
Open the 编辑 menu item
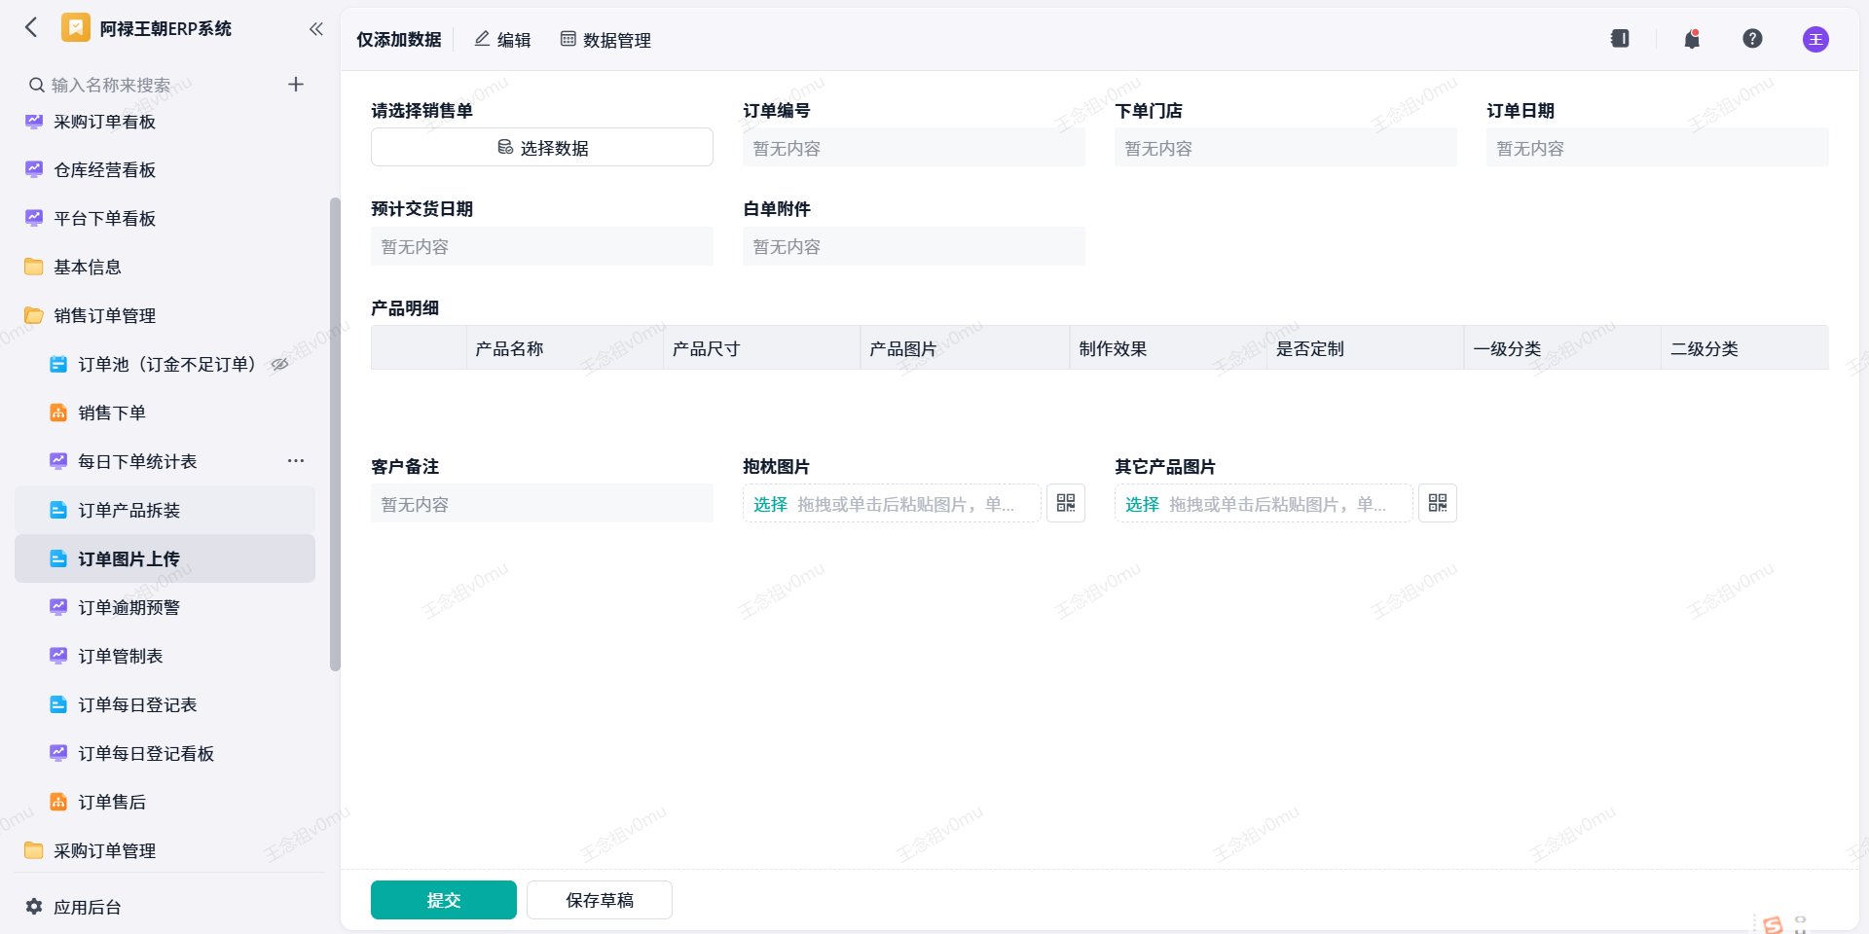click(502, 40)
